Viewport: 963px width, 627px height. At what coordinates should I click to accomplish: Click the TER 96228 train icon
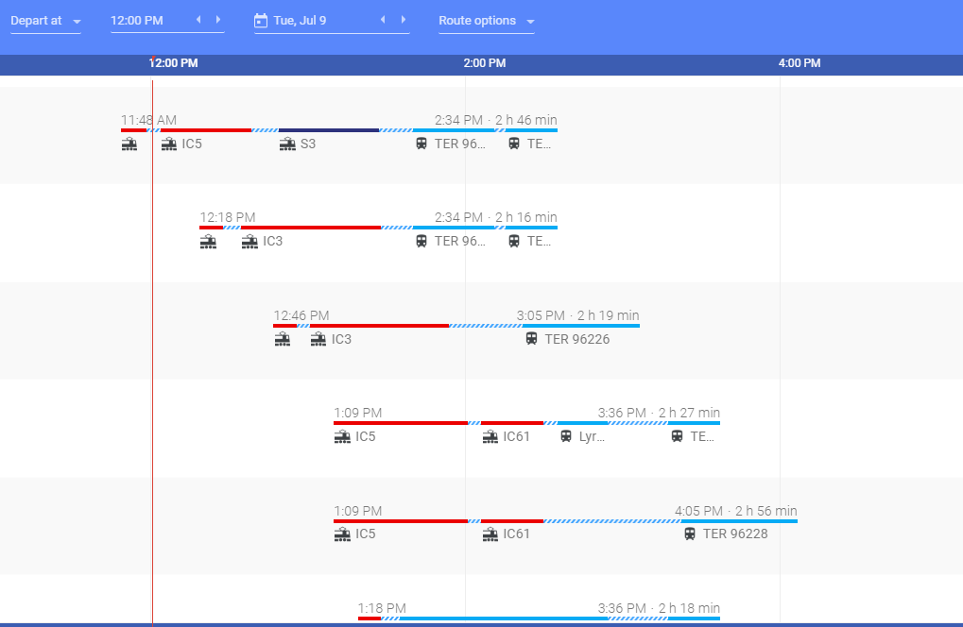pyautogui.click(x=690, y=534)
